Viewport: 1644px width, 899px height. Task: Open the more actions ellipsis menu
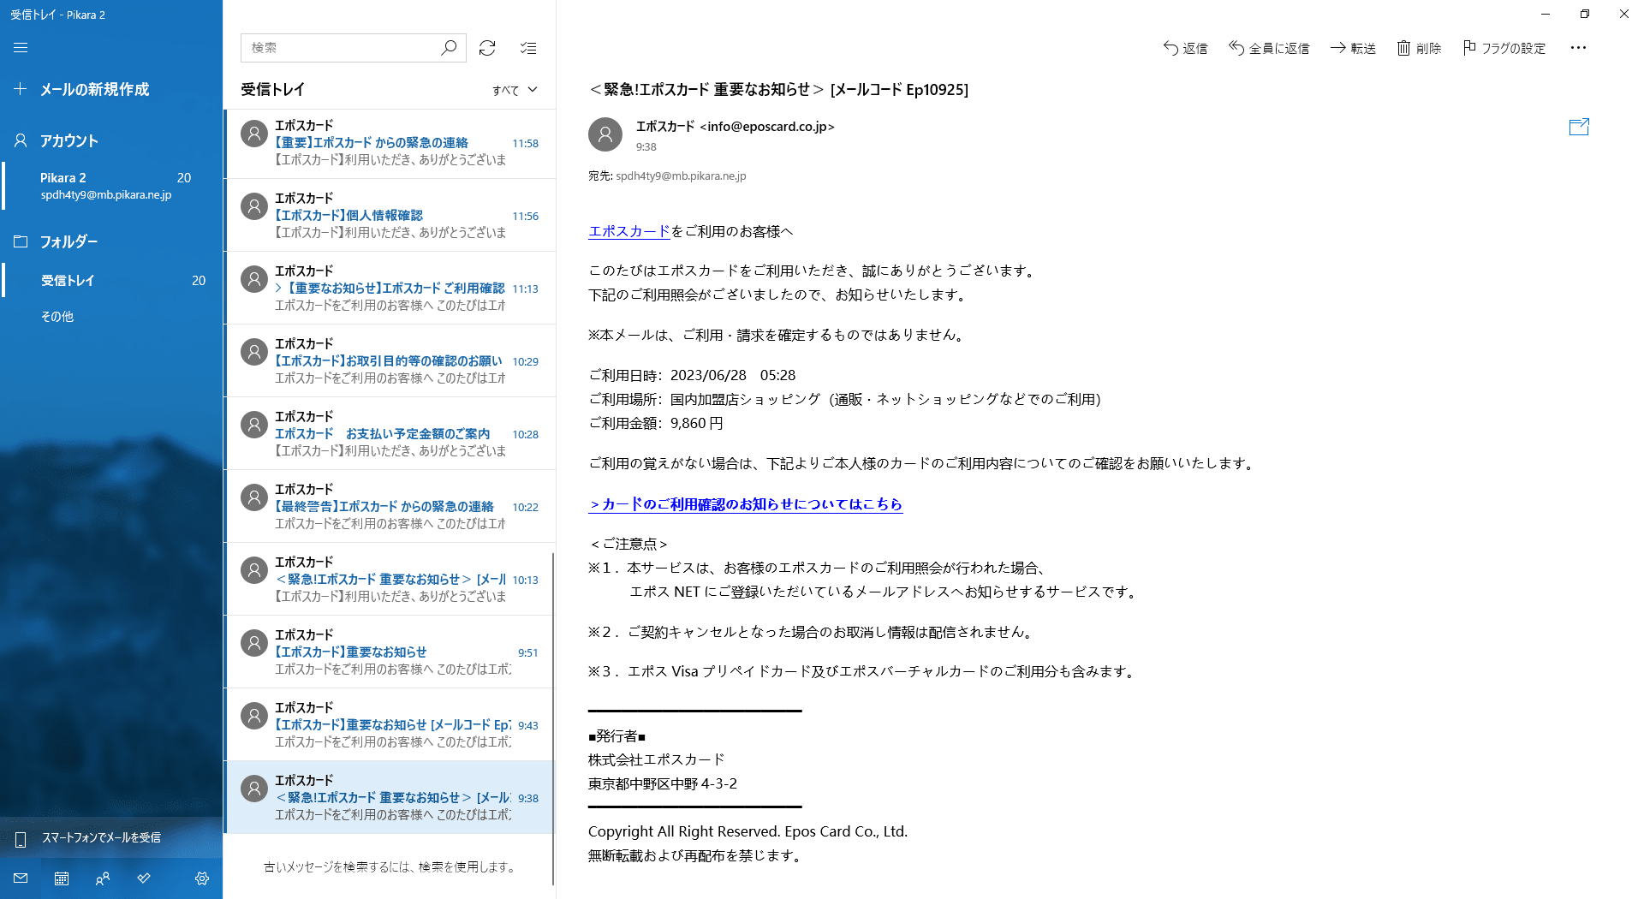pos(1578,48)
